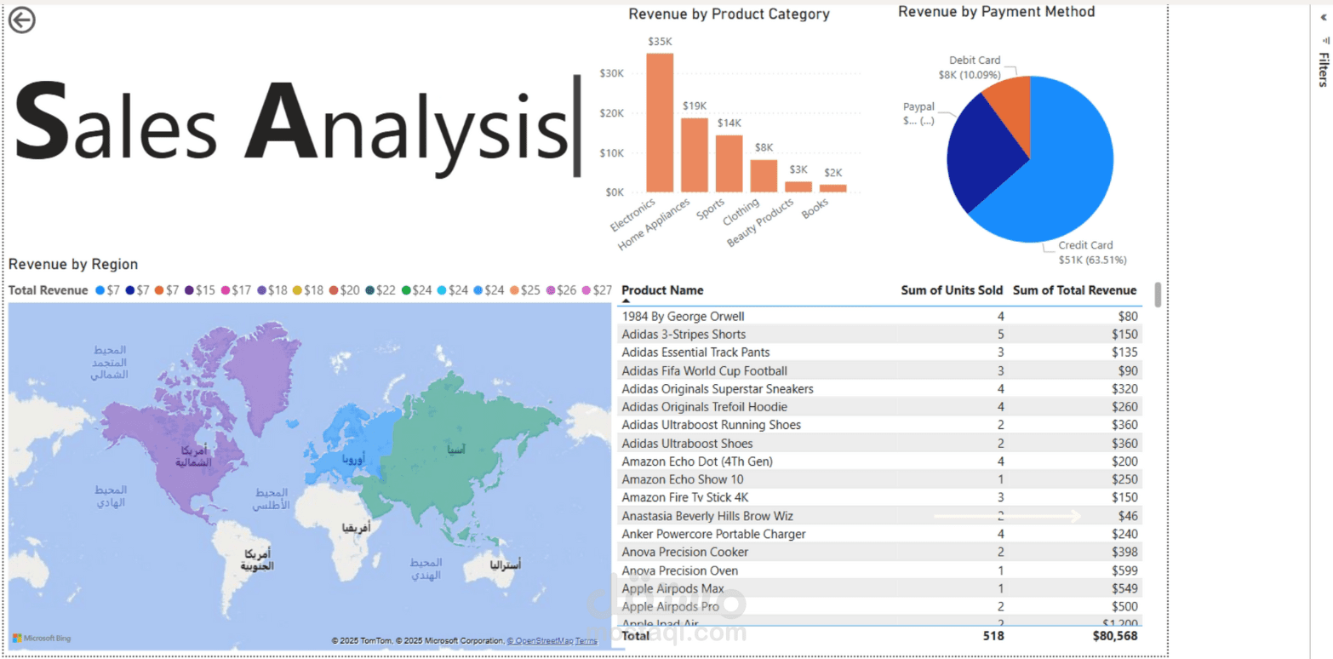
Task: Click the table's vertical scrollbar thumb
Action: click(1158, 295)
